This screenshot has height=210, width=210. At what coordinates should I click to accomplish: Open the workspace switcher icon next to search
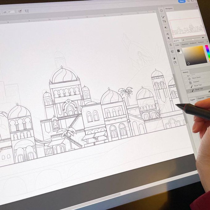coord(192,1)
